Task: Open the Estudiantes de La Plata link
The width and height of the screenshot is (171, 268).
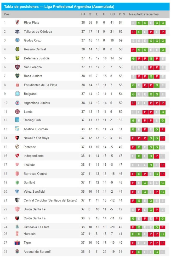Action: point(41,85)
